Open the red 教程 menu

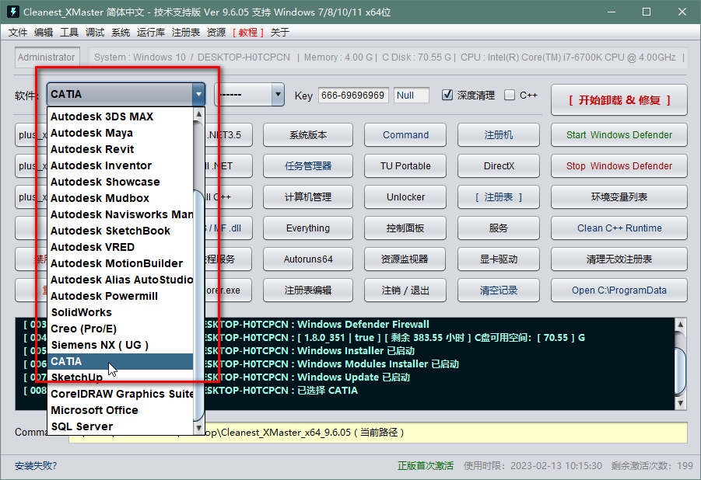pyautogui.click(x=248, y=32)
